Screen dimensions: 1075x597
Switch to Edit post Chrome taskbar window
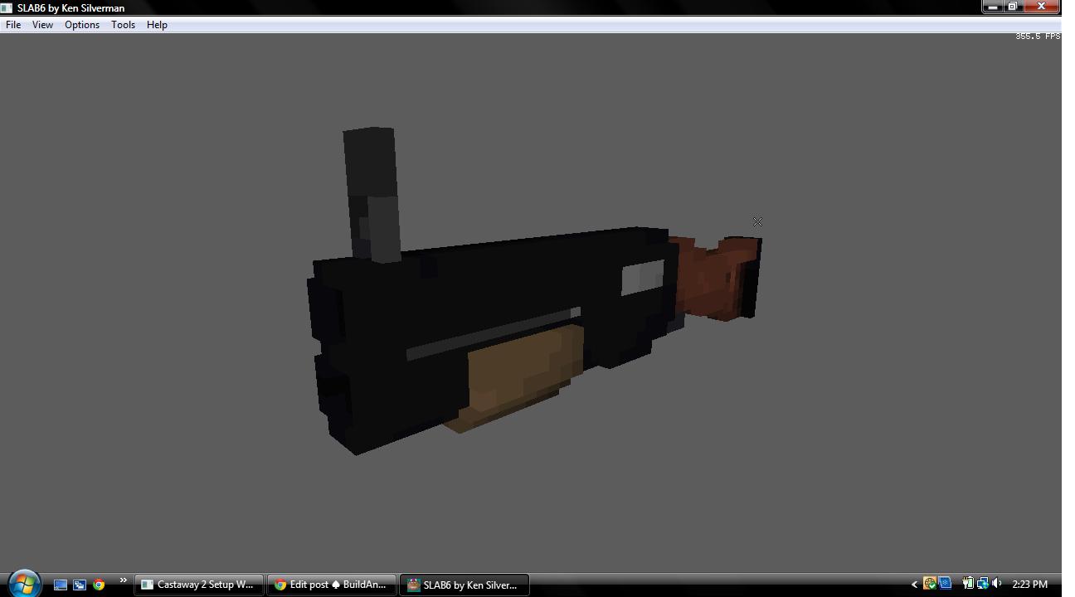tap(331, 585)
